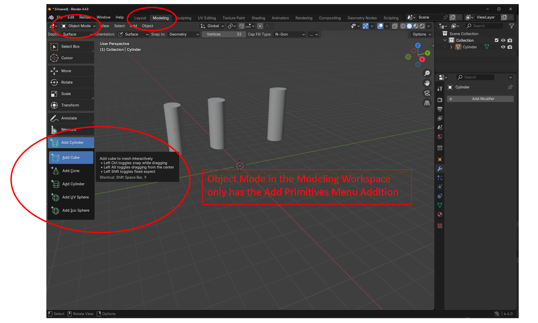Toggle Collection visibility eye icon
The width and height of the screenshot is (538, 323).
(x=503, y=40)
